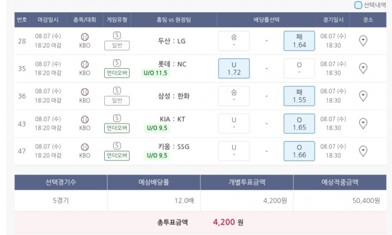Click KBO baseball icon in match 35 row

coord(85,64)
